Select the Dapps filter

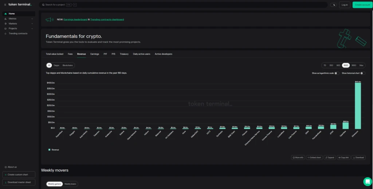coord(56,65)
